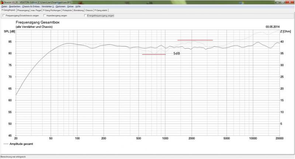Expand the Verstärker 1 menu
The width and height of the screenshot is (295, 159).
pos(47,7)
